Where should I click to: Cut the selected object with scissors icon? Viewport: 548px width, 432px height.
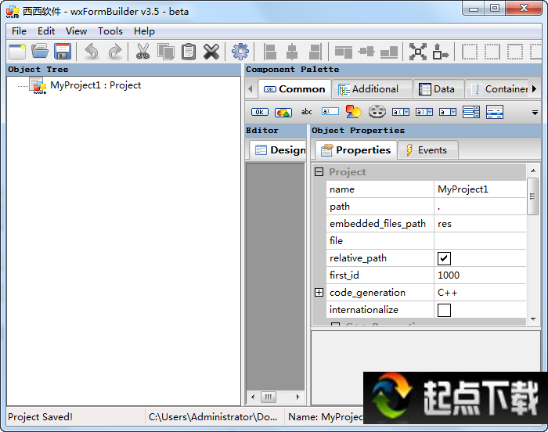[x=142, y=52]
